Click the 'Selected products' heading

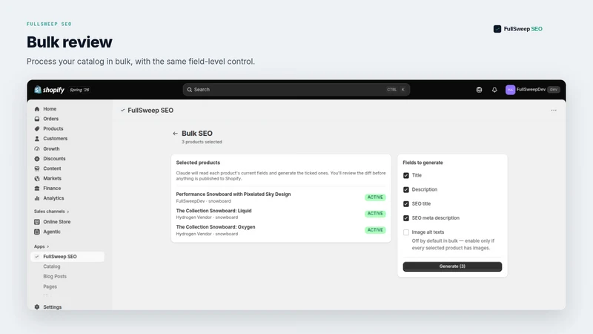(198, 163)
